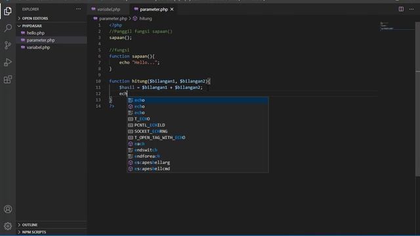Open variabel.php in the explorer tree
The height and width of the screenshot is (236, 420).
(x=38, y=47)
